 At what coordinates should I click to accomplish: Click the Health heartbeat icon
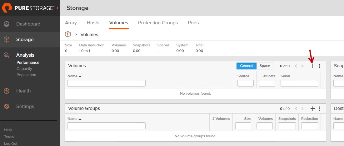coord(7,91)
